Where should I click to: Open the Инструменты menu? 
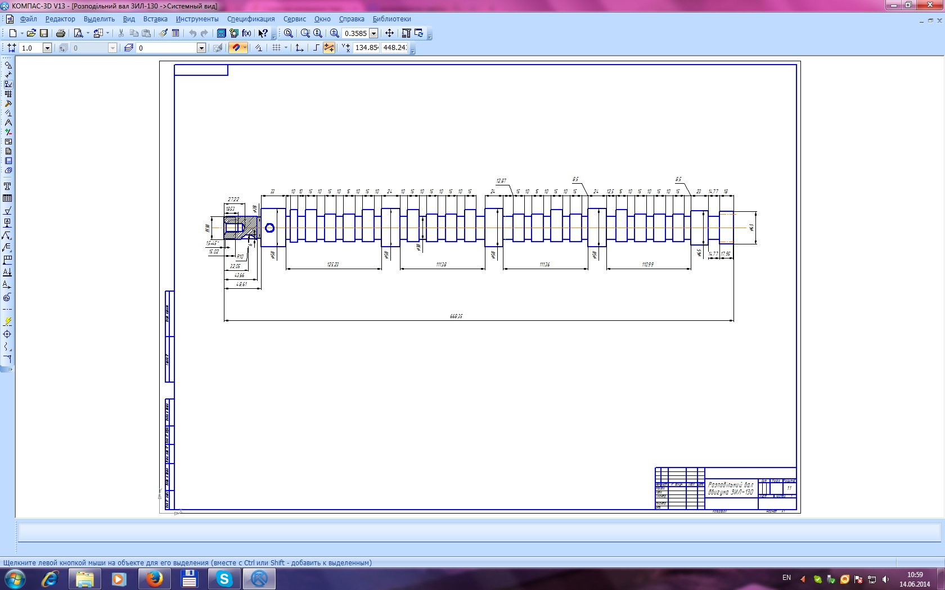coord(197,19)
